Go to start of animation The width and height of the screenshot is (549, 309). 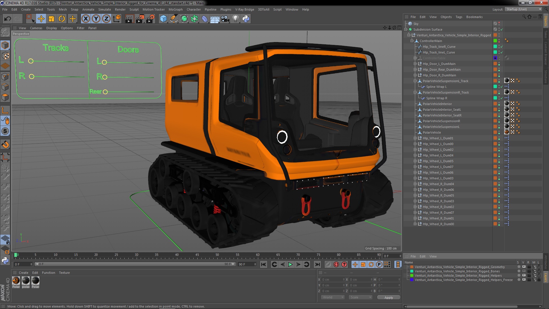[x=264, y=264]
